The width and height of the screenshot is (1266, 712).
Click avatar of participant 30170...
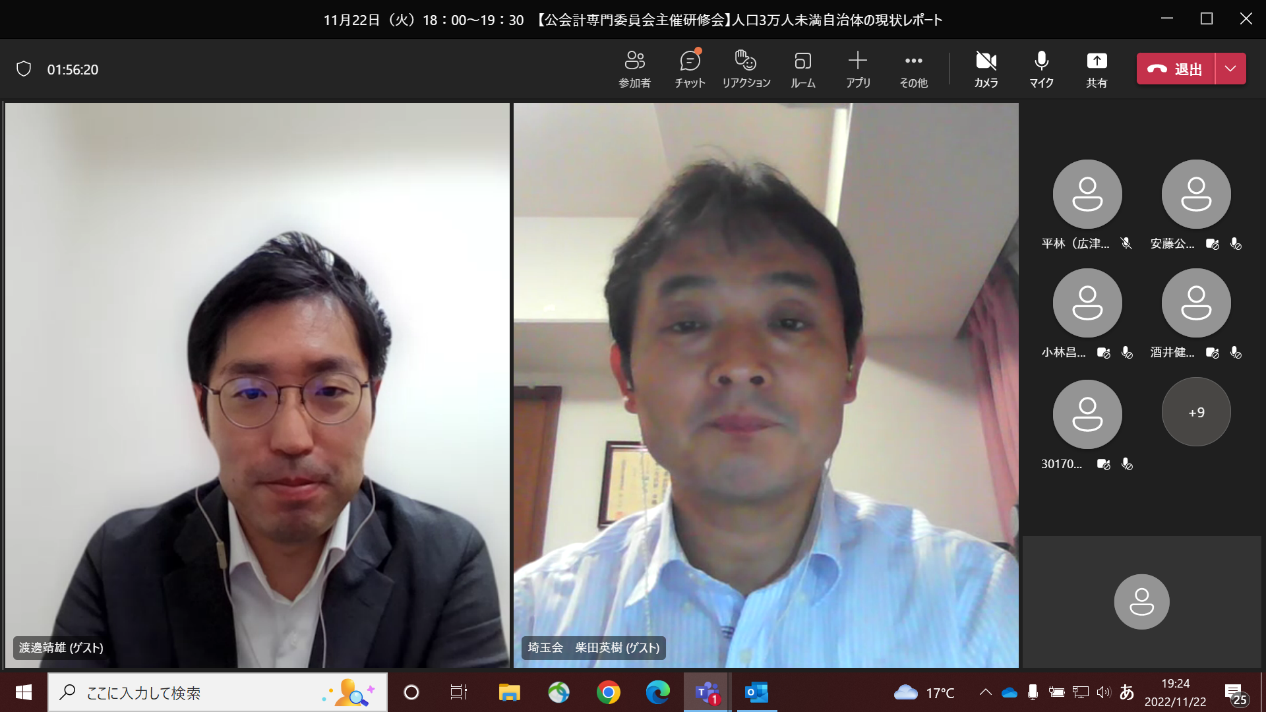pyautogui.click(x=1087, y=414)
